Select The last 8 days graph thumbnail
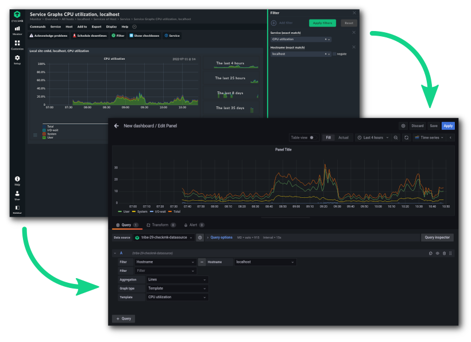 [x=231, y=93]
